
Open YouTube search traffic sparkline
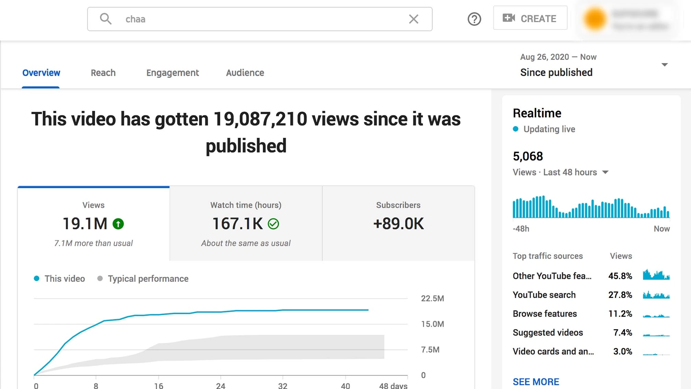click(656, 295)
